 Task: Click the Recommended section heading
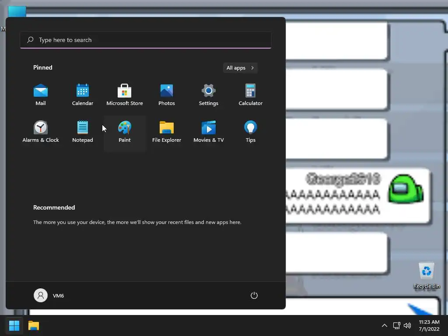[54, 207]
